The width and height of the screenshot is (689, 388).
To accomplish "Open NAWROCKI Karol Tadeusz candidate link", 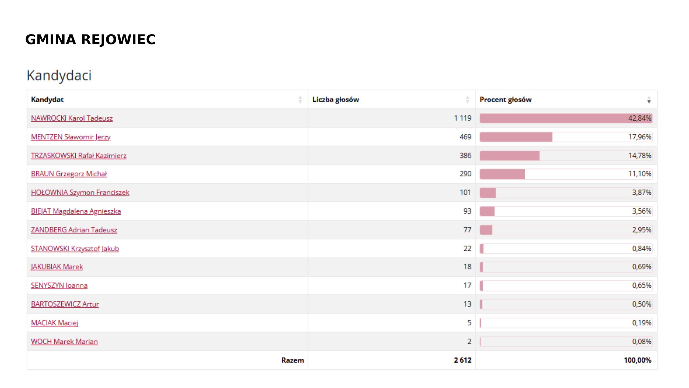I will pos(72,118).
